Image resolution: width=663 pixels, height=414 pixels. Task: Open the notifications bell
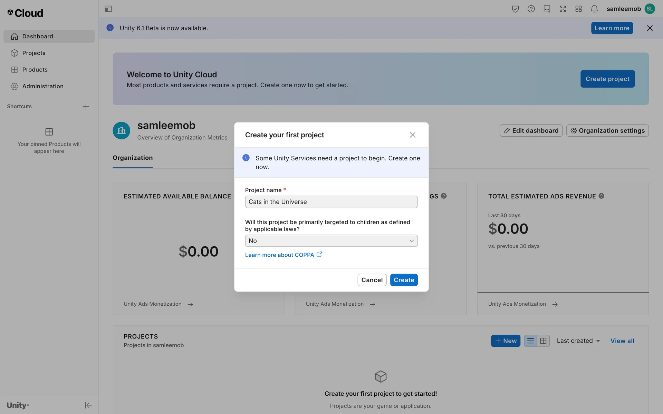click(594, 9)
